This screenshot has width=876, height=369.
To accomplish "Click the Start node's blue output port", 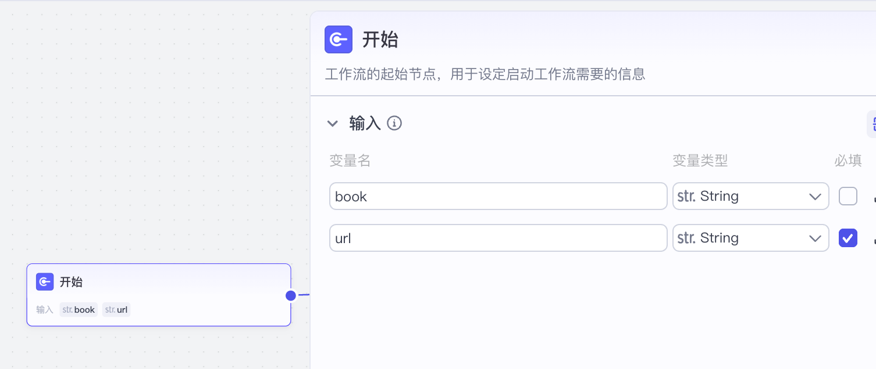I will pyautogui.click(x=291, y=296).
